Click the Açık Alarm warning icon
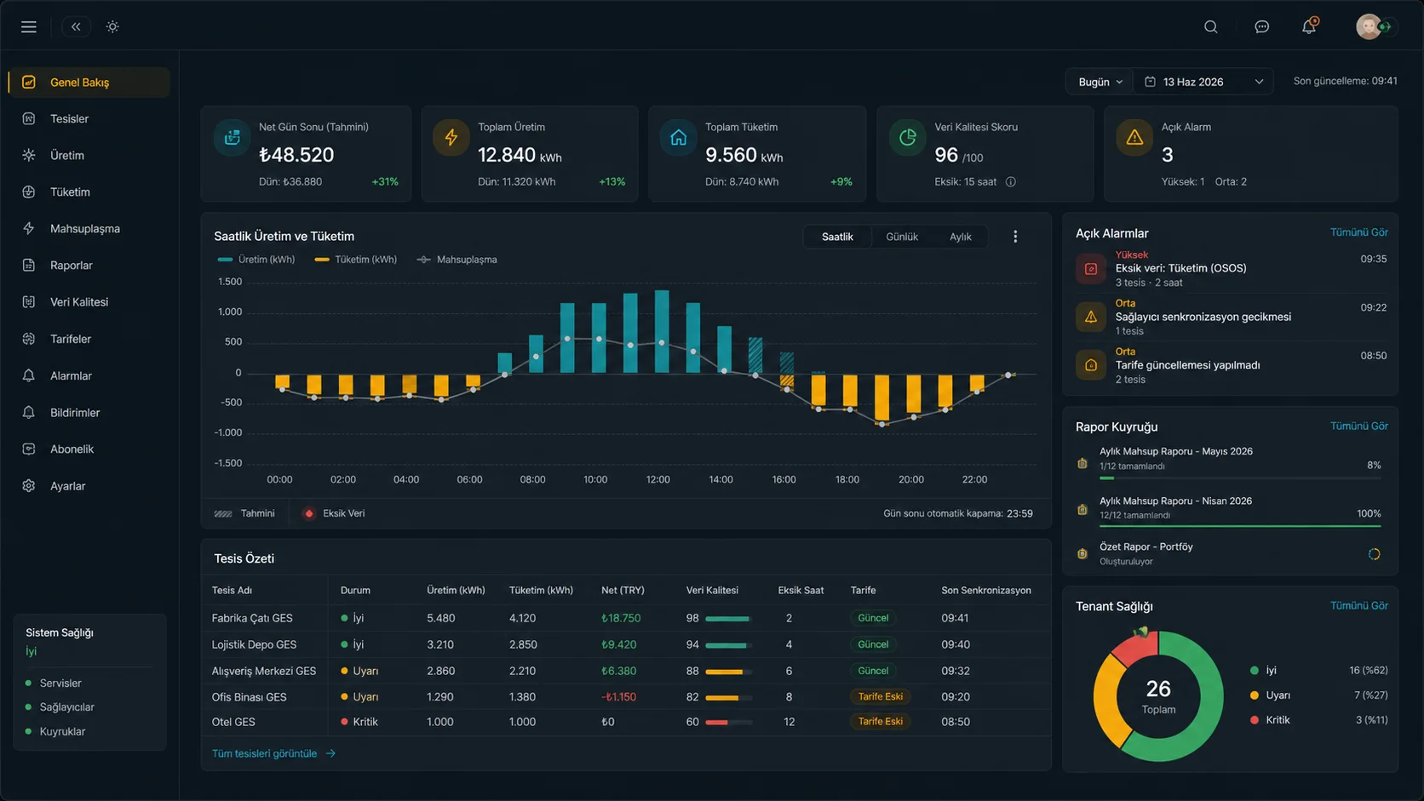 [x=1135, y=138]
